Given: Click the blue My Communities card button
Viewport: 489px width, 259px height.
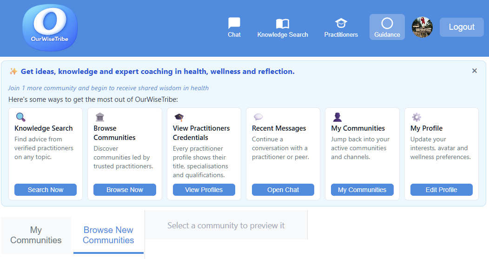Looking at the screenshot, I should click(x=363, y=190).
